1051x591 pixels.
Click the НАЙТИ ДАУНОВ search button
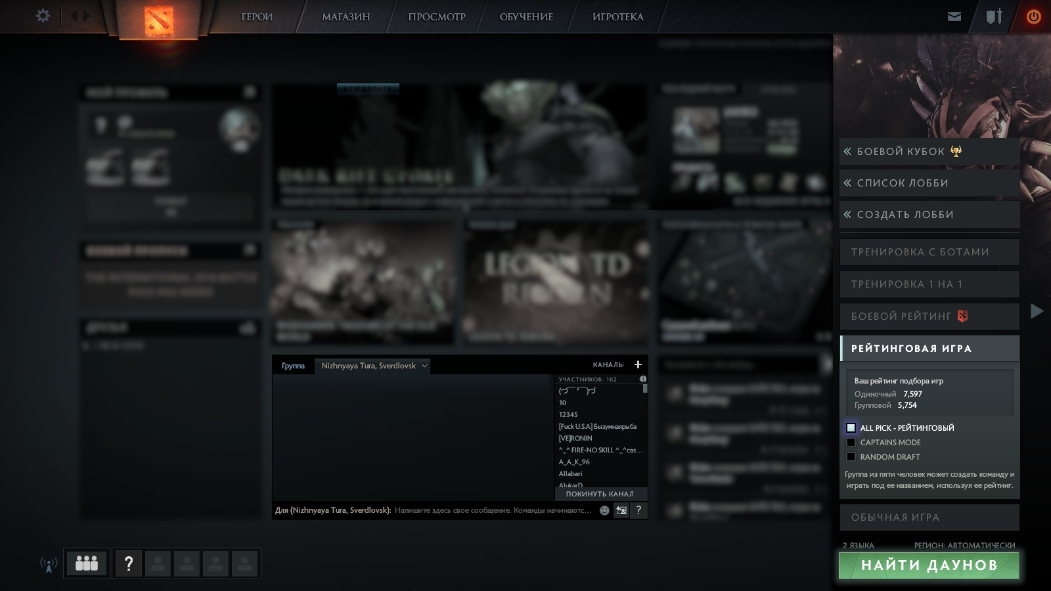click(929, 565)
